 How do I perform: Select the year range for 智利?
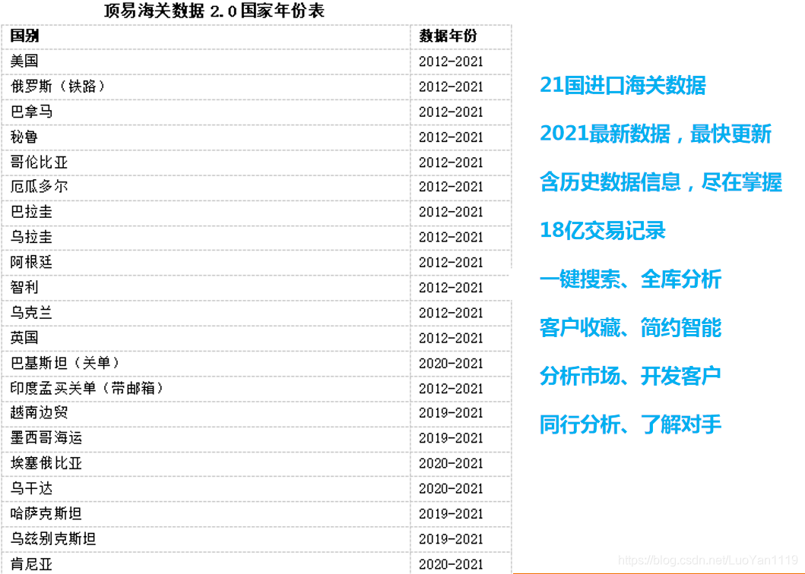[x=451, y=288]
